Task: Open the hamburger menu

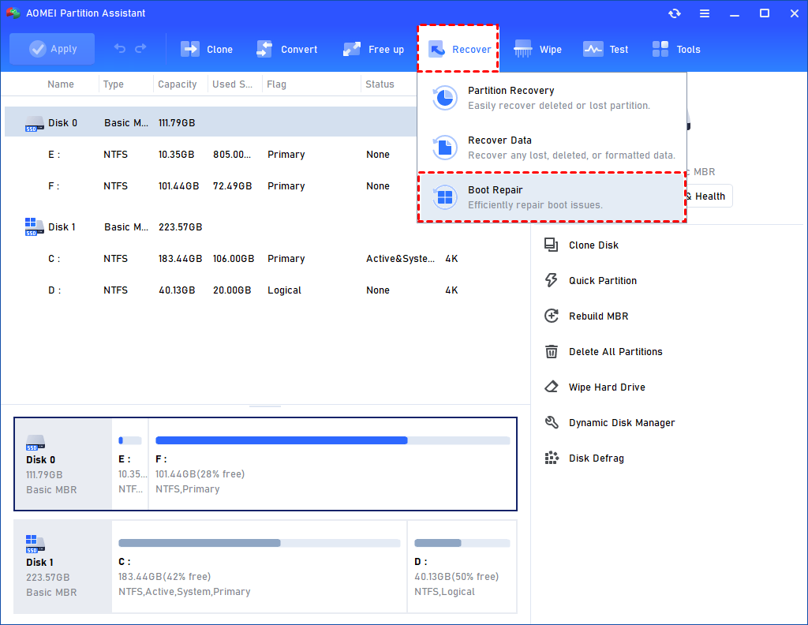Action: tap(704, 13)
